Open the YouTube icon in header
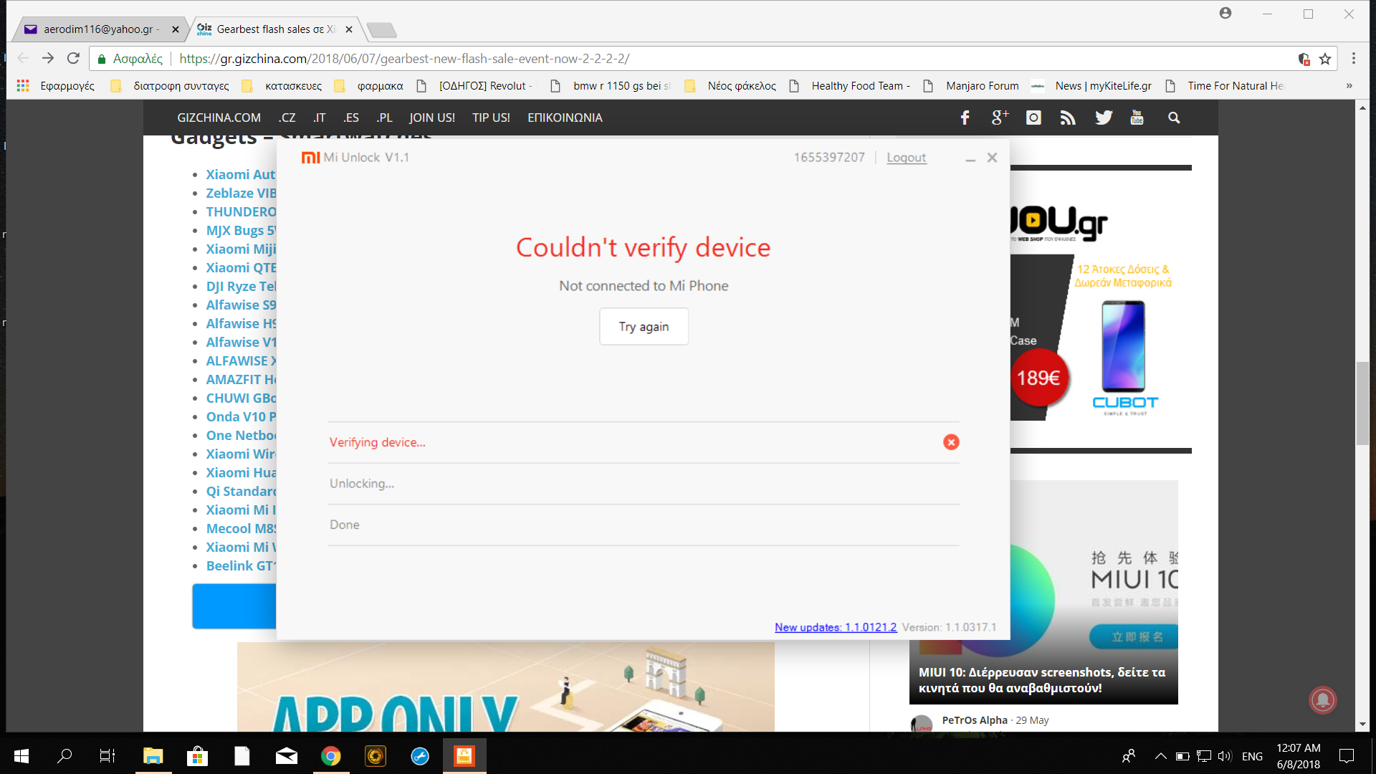Viewport: 1376px width, 774px height. tap(1137, 118)
